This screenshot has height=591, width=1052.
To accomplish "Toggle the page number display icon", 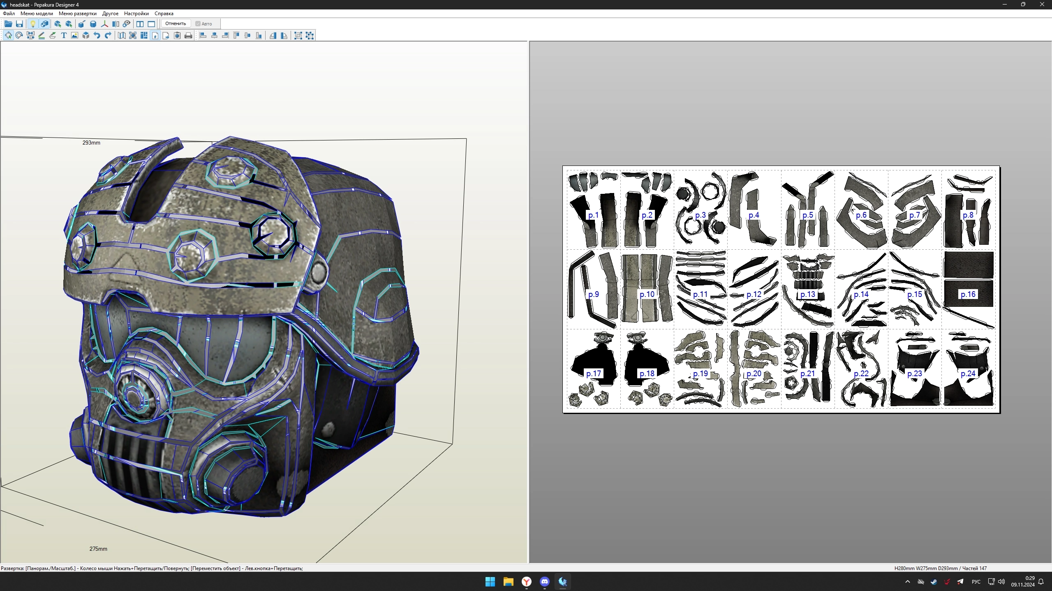I will (155, 35).
